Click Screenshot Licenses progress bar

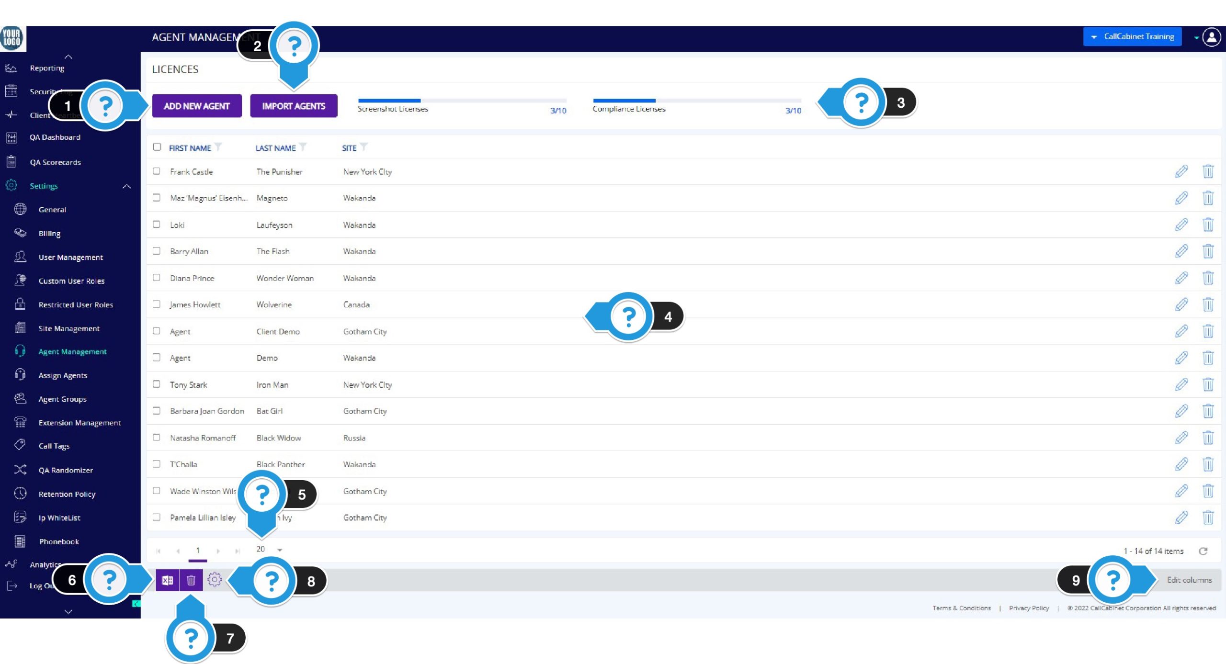point(462,101)
